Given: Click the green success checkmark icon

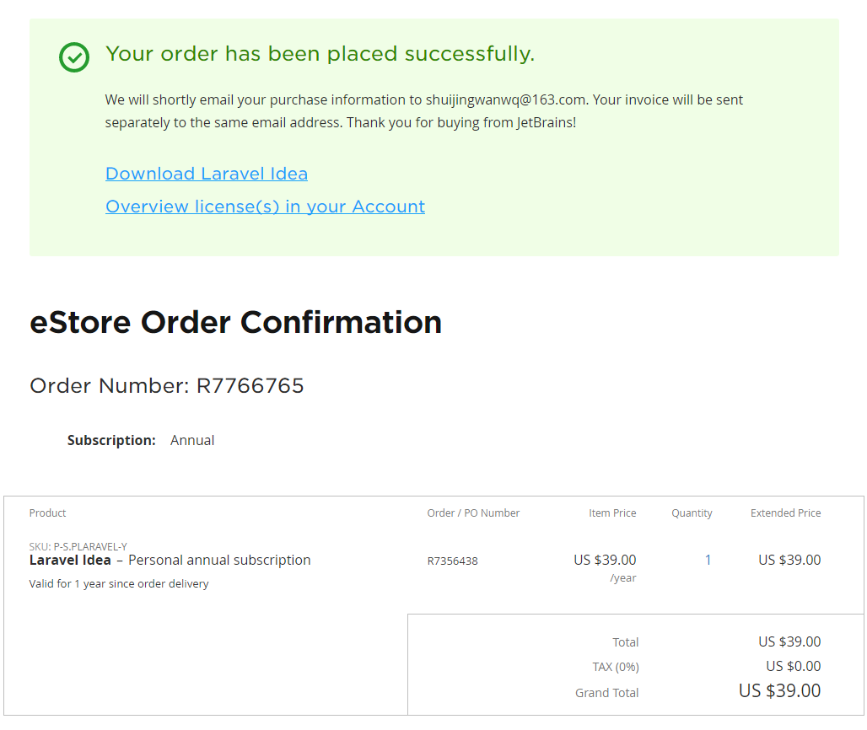Looking at the screenshot, I should pos(74,57).
